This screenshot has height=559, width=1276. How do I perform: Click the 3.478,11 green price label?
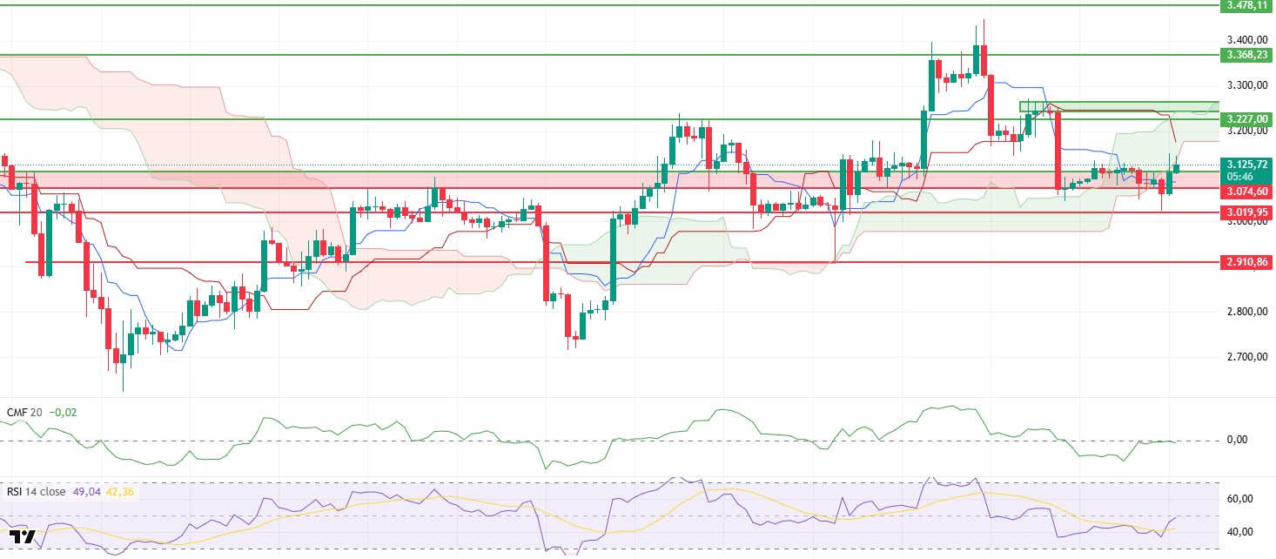tap(1246, 5)
